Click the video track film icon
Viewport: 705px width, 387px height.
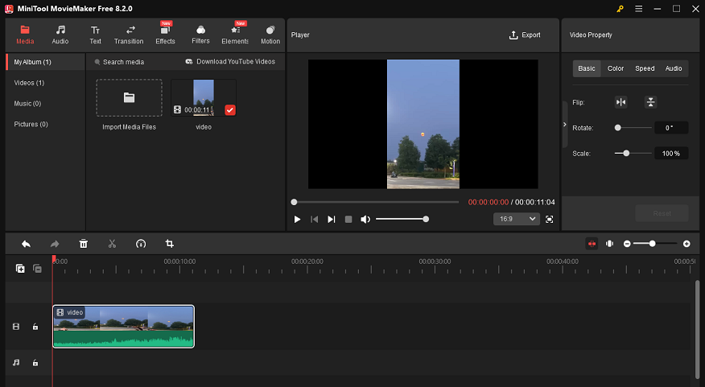coord(16,327)
